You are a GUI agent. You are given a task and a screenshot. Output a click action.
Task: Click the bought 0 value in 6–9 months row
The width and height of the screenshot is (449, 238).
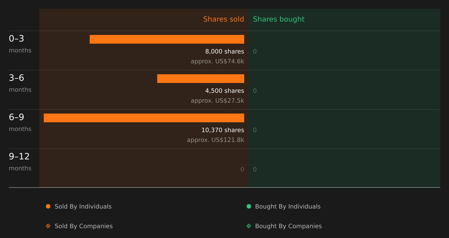click(x=255, y=130)
